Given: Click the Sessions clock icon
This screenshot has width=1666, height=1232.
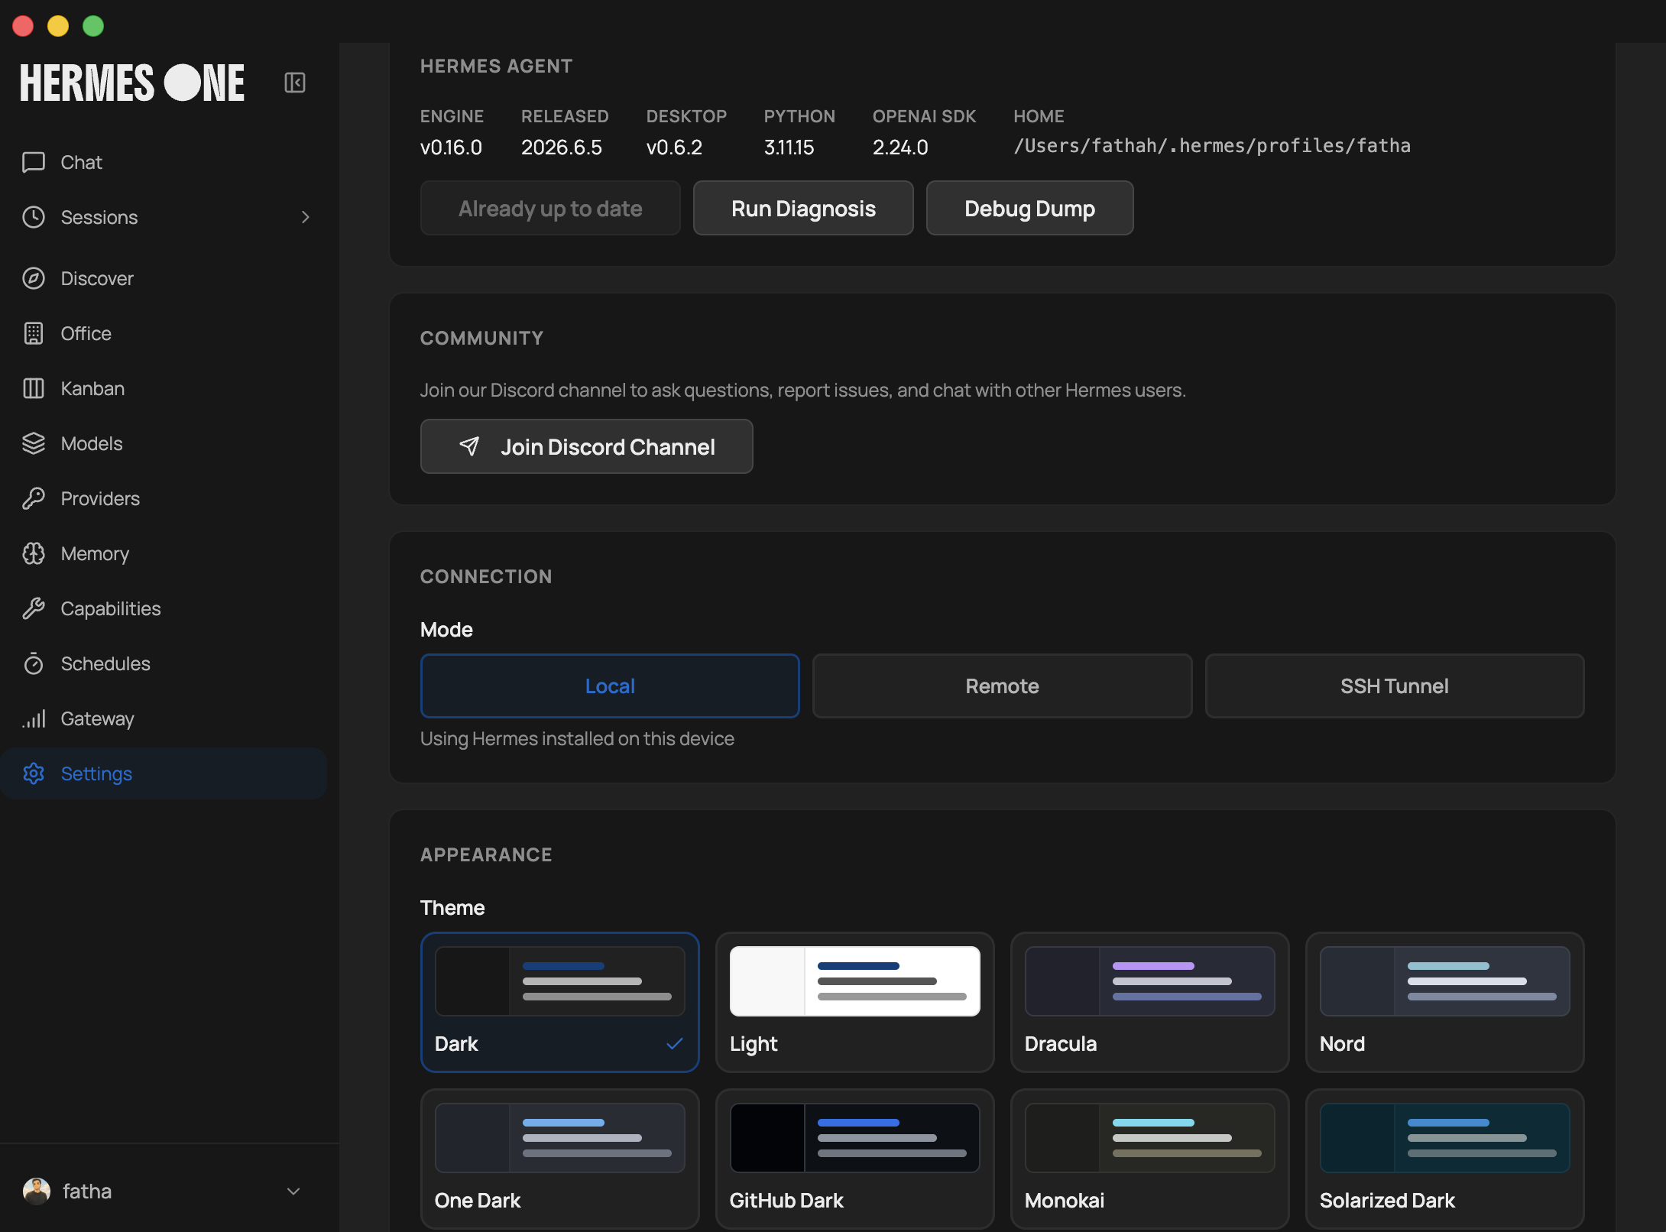Looking at the screenshot, I should tap(34, 217).
